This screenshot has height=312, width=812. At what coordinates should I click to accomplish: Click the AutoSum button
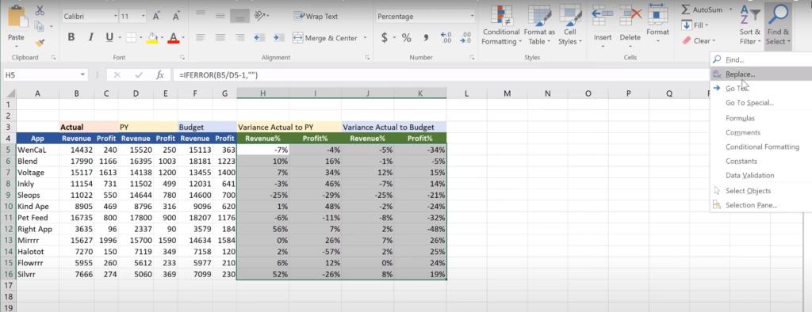(x=703, y=10)
